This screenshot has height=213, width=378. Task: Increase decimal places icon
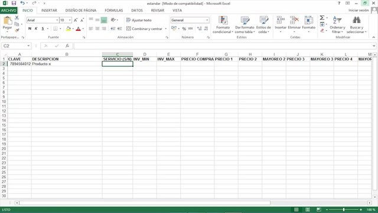[x=200, y=29]
